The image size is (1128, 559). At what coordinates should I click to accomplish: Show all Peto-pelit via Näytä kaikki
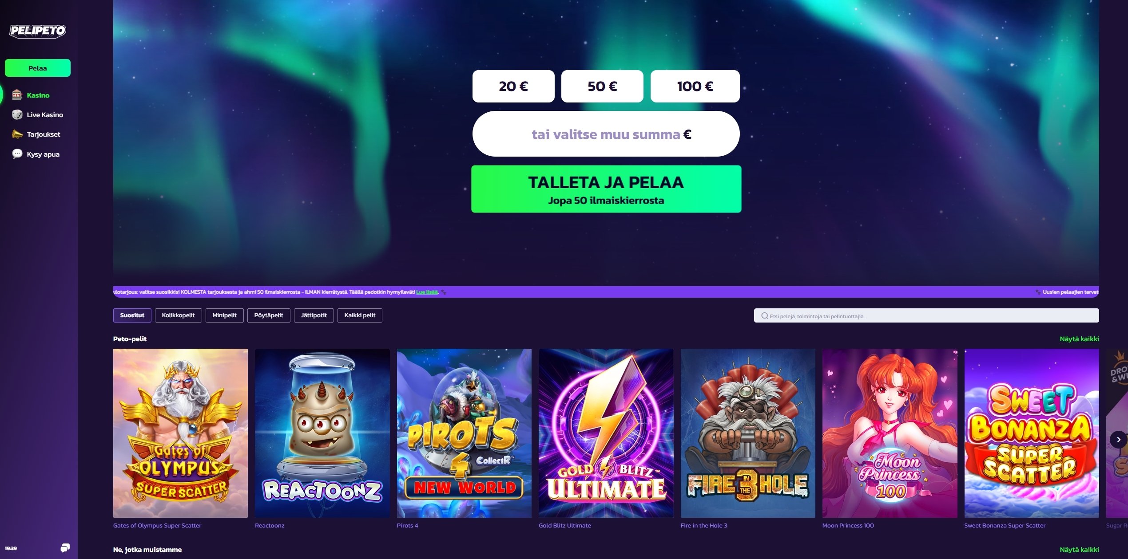(x=1079, y=339)
